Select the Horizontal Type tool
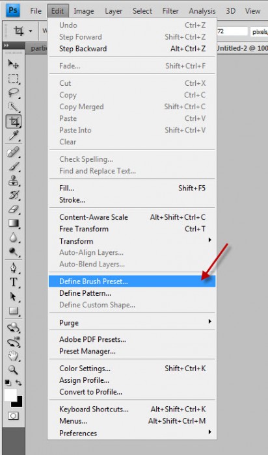This screenshot has width=268, height=455. (x=13, y=282)
